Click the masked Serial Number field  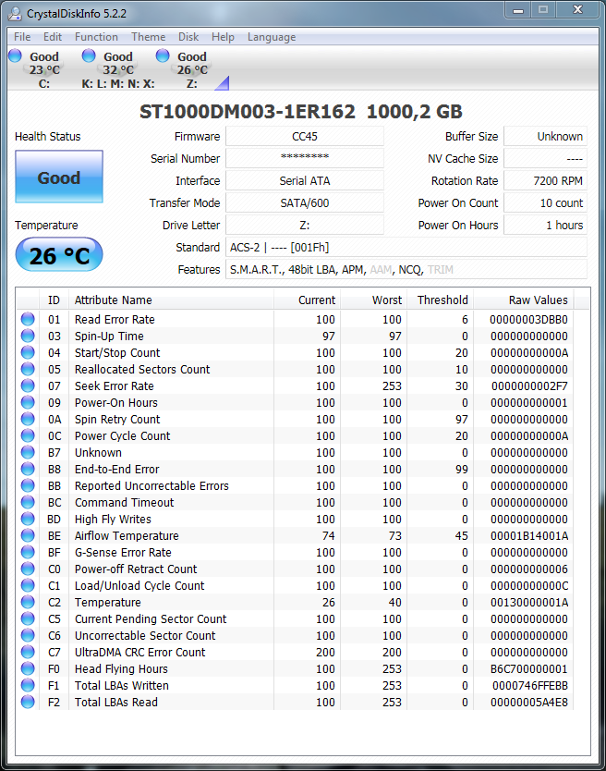click(305, 158)
